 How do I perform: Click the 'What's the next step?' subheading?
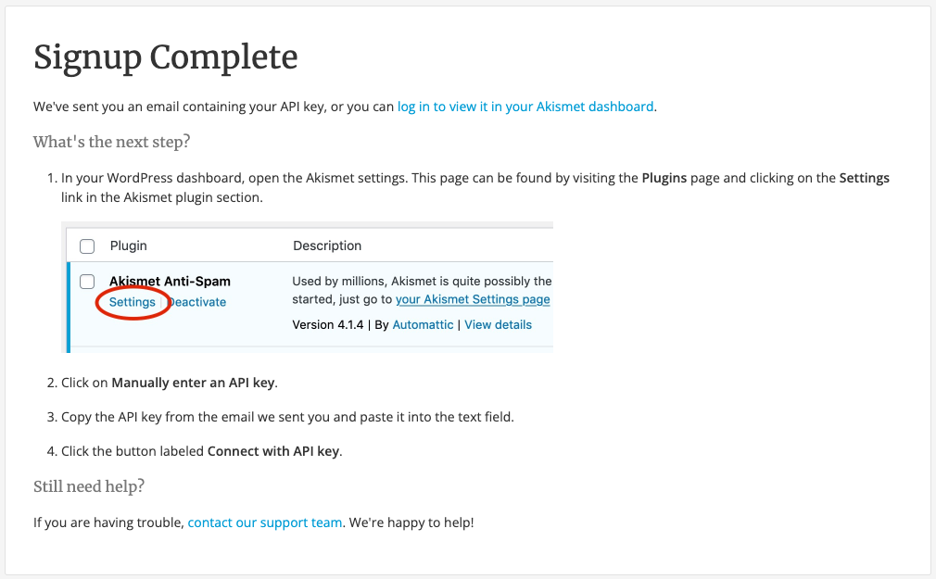pyautogui.click(x=111, y=142)
